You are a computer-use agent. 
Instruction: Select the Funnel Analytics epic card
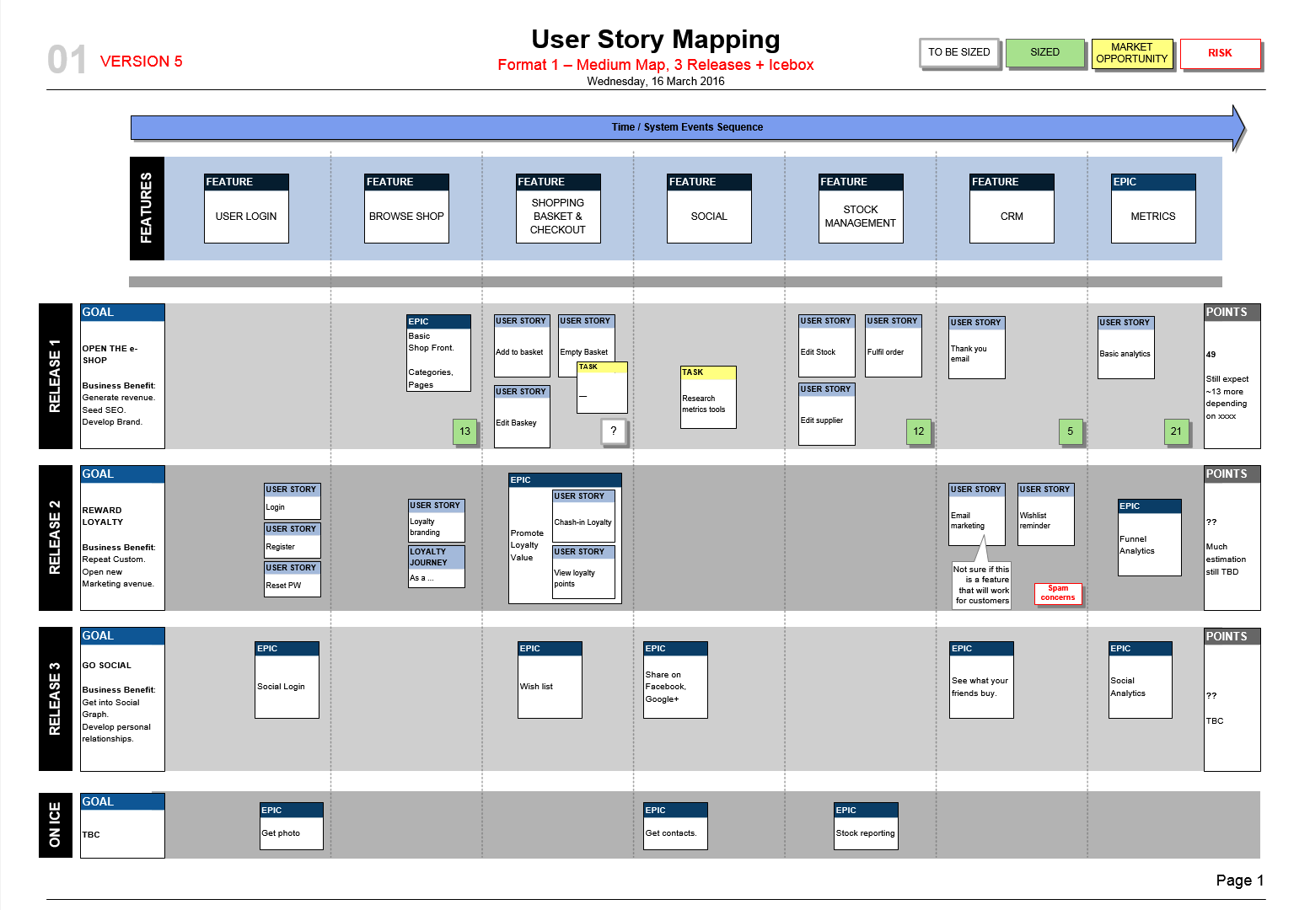click(x=1149, y=538)
